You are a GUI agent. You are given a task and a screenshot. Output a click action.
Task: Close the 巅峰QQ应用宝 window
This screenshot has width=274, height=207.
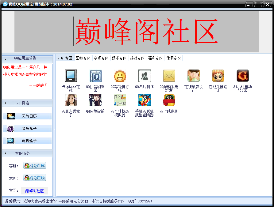tap(268, 4)
